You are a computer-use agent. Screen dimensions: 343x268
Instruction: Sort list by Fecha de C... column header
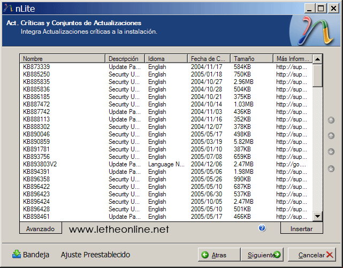(x=209, y=59)
